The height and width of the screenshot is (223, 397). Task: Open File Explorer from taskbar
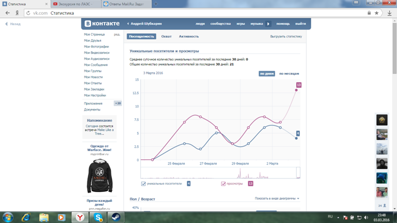coord(44,217)
